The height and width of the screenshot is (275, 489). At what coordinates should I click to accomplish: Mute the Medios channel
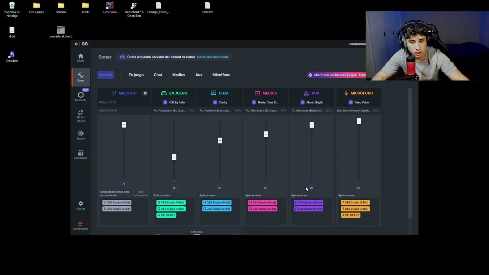(x=266, y=188)
